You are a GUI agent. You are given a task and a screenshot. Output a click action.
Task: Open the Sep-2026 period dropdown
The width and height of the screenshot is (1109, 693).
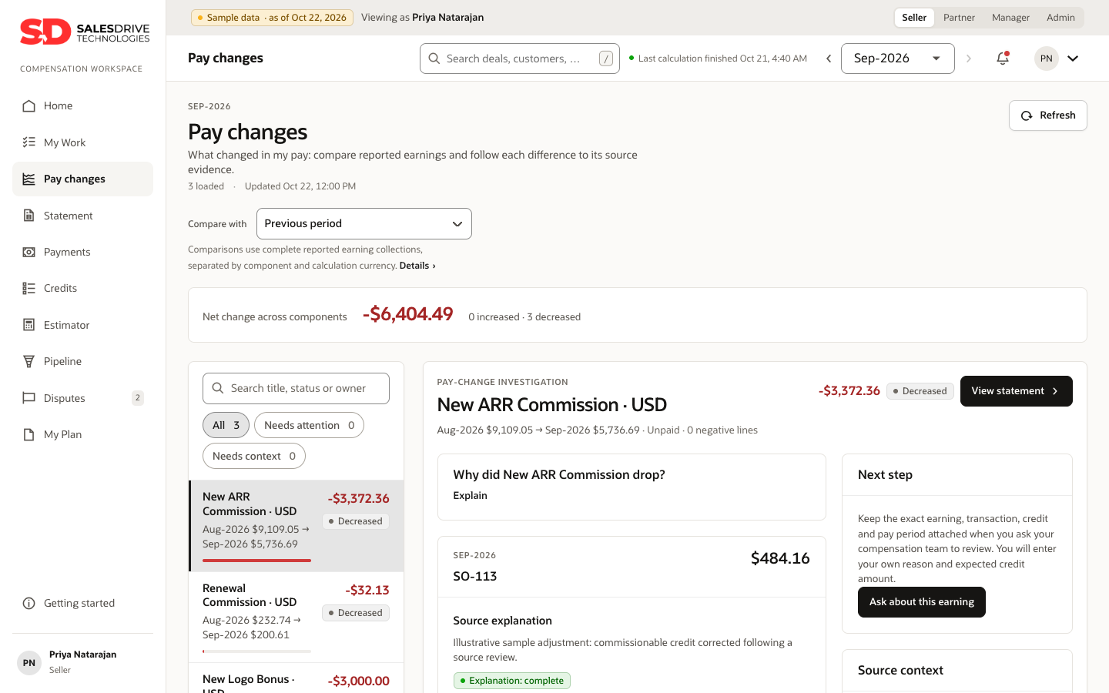click(898, 59)
